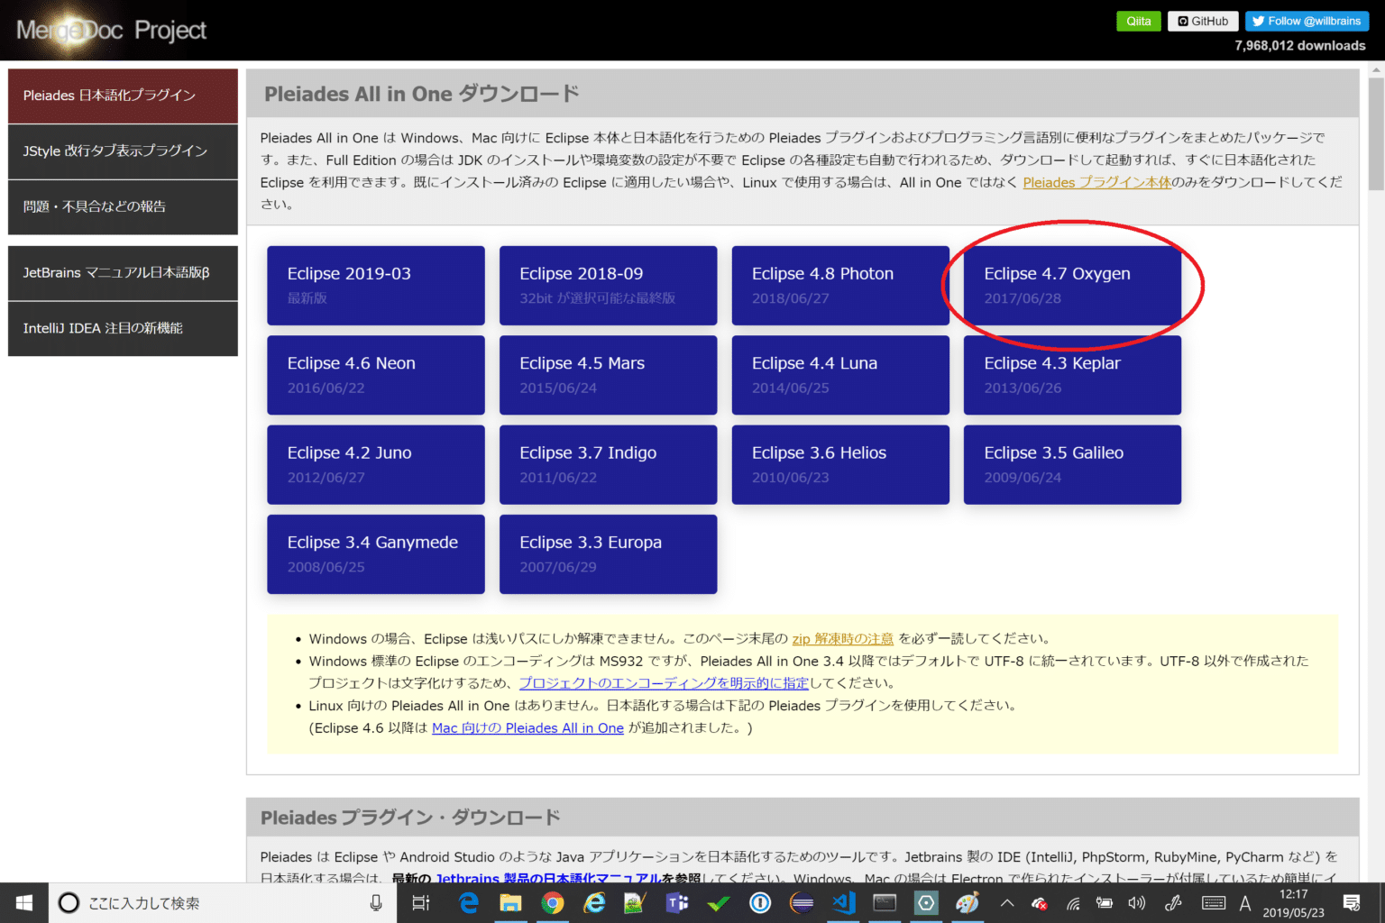Open Paint 3D from the taskbar
The height and width of the screenshot is (923, 1385).
tap(968, 902)
